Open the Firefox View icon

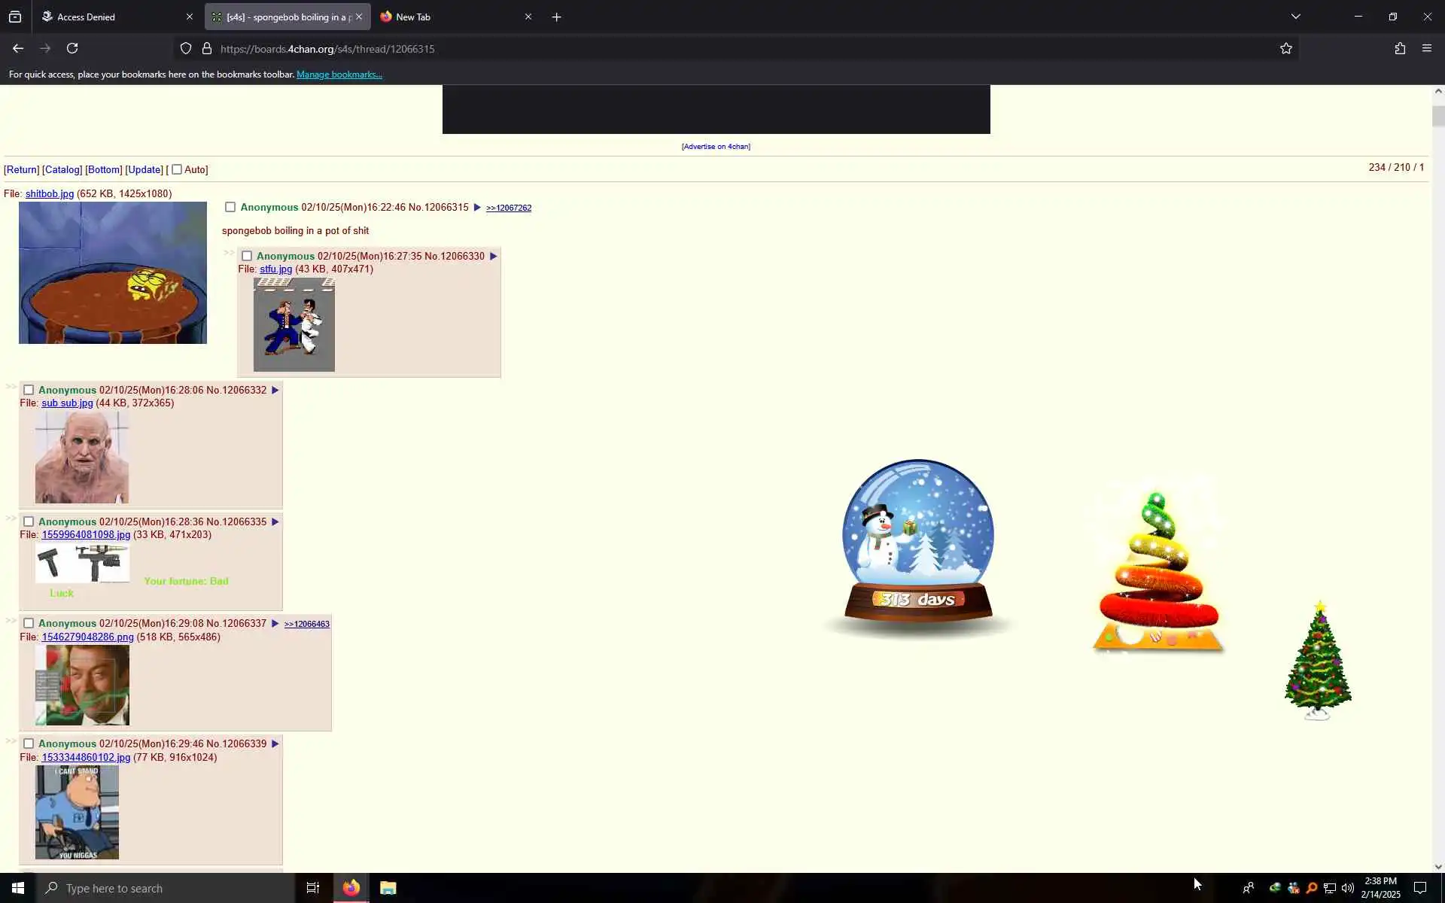(x=15, y=17)
